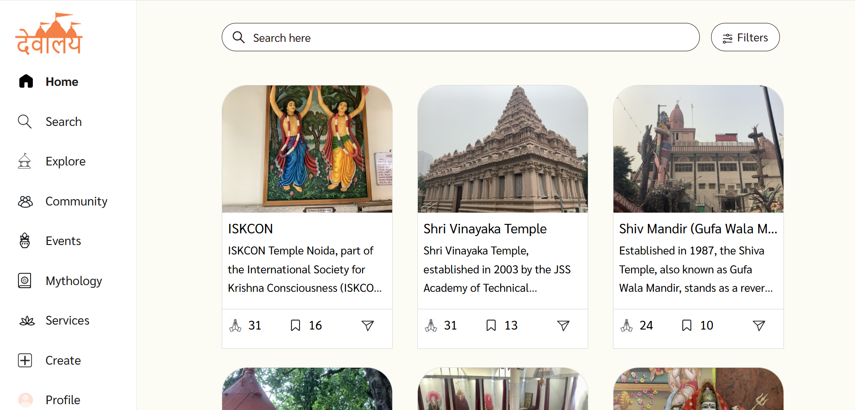Share the ISKCON temple via send icon
The image size is (855, 410).
[x=367, y=325]
